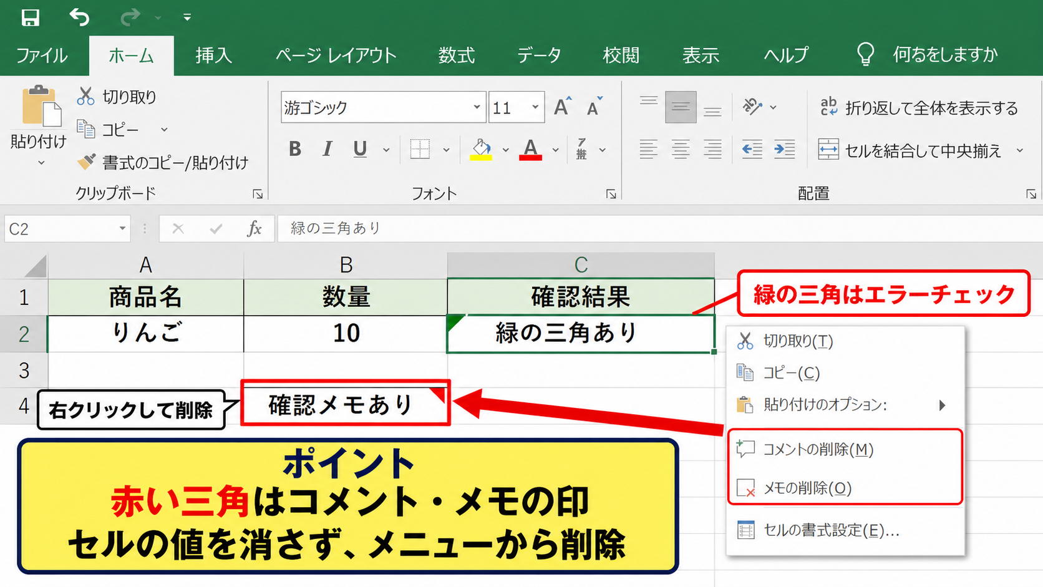Increase font size with large A icon
Screen dimensions: 1043x587
[563, 107]
